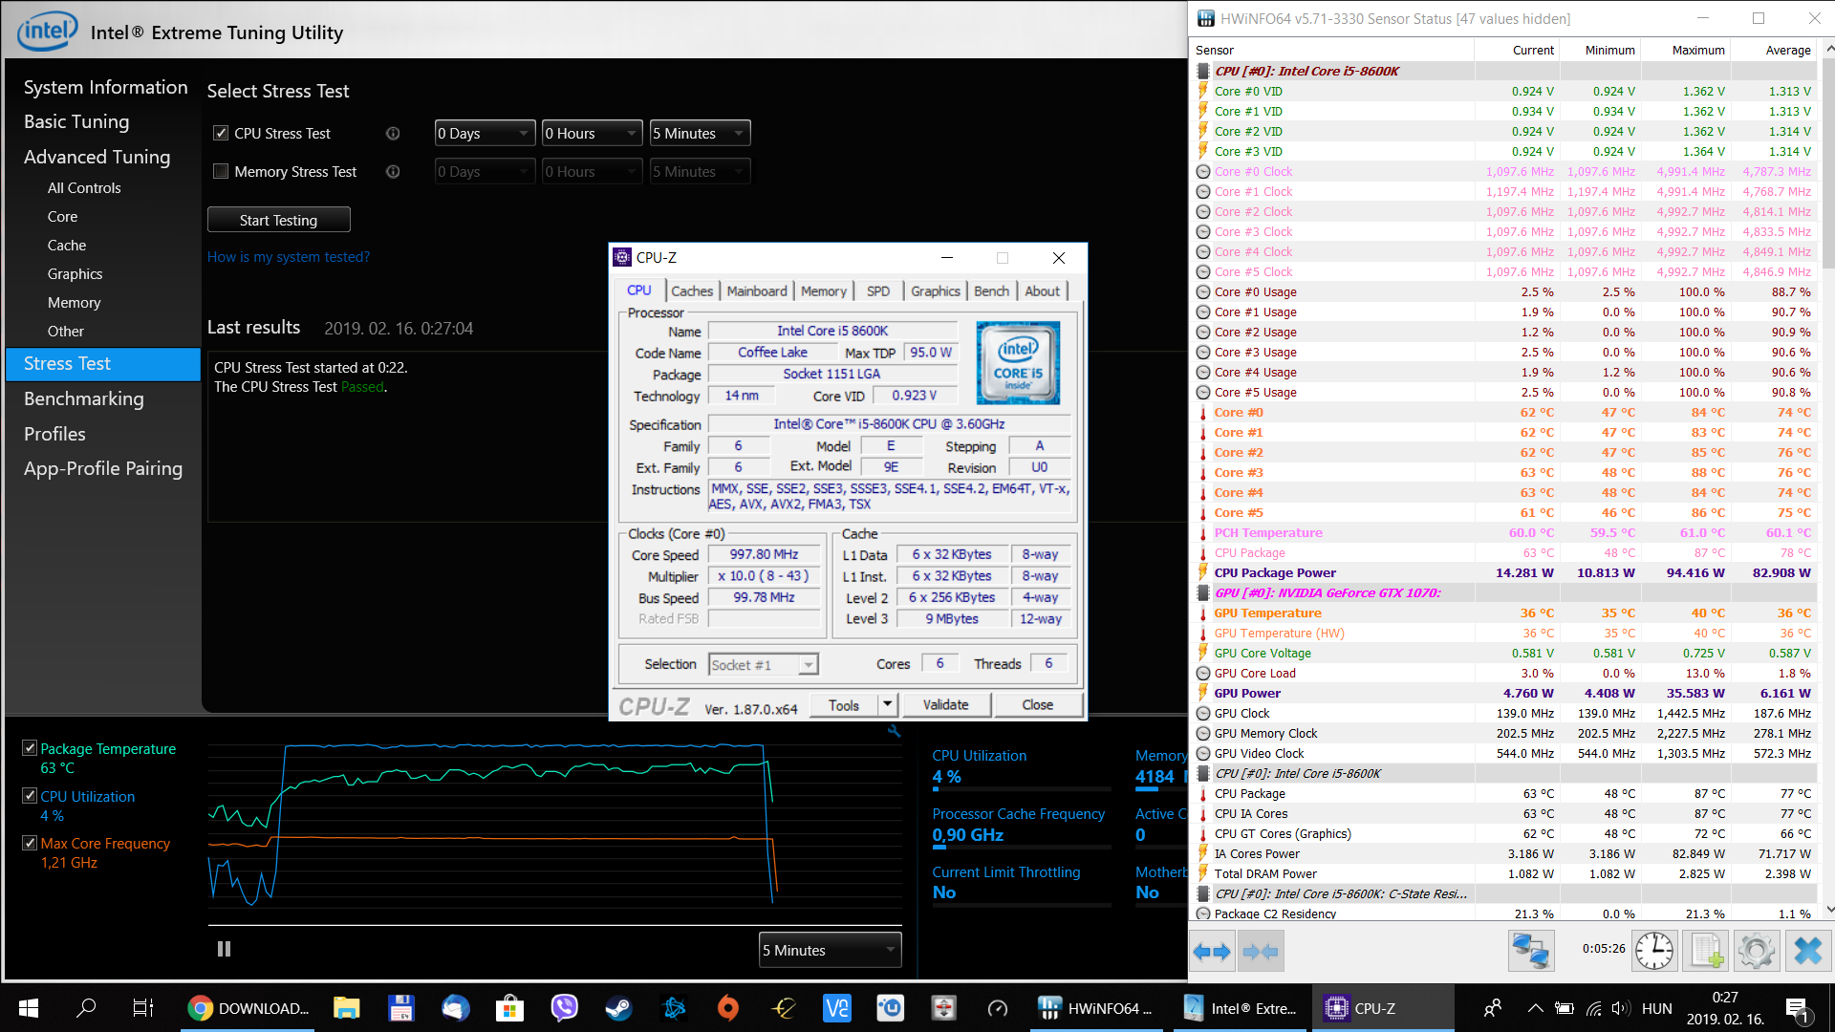Screen dimensions: 1835x1032
Task: Open the Benchmarking section in XTU
Action: coord(84,399)
